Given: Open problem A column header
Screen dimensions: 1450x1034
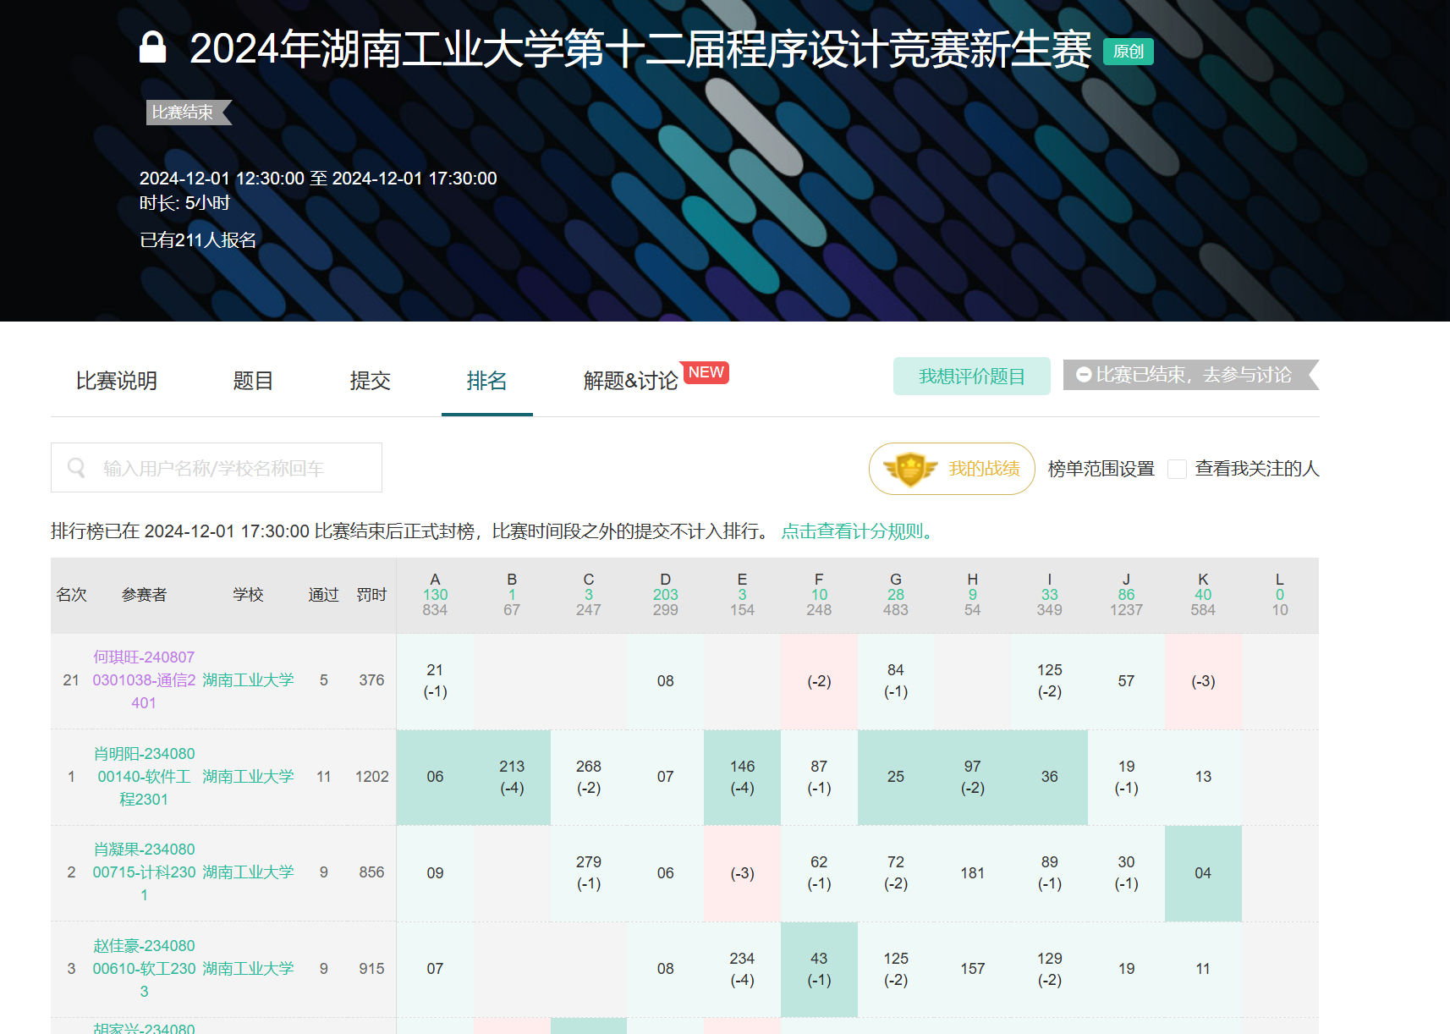Looking at the screenshot, I should pyautogui.click(x=435, y=580).
